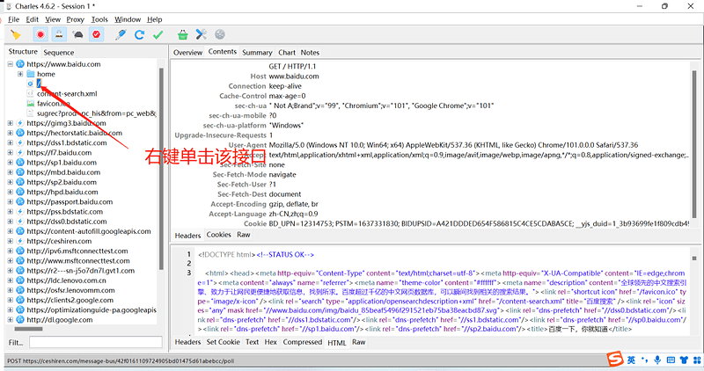
Task: Select request Cookies tab
Action: [x=218, y=235]
